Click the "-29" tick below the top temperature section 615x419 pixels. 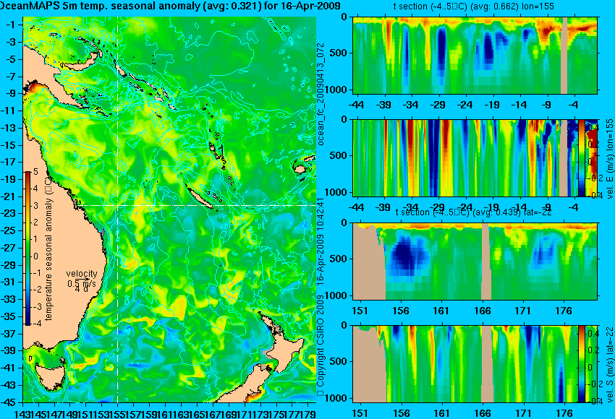438,105
